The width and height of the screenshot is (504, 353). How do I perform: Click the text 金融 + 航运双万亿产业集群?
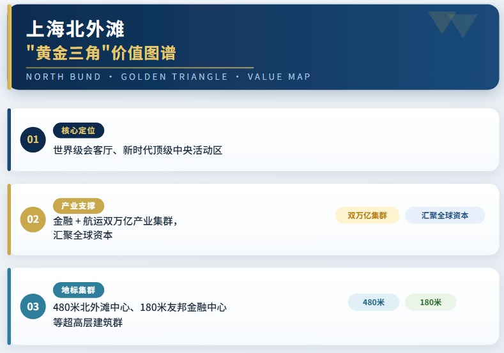tap(115, 221)
